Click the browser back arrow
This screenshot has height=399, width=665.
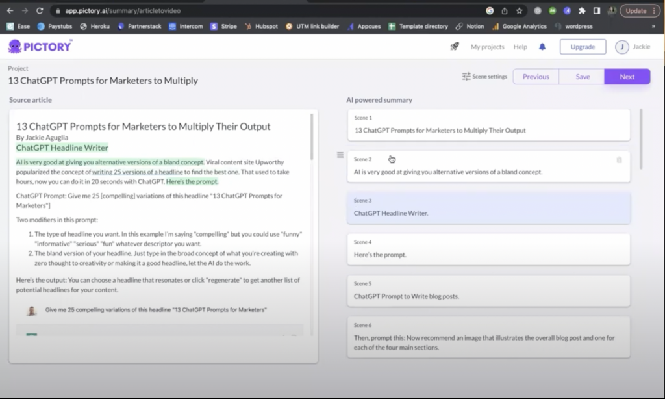click(x=10, y=10)
